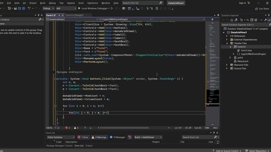
Task: Switch to Form1.h [Design] tab
Action: click(75, 15)
